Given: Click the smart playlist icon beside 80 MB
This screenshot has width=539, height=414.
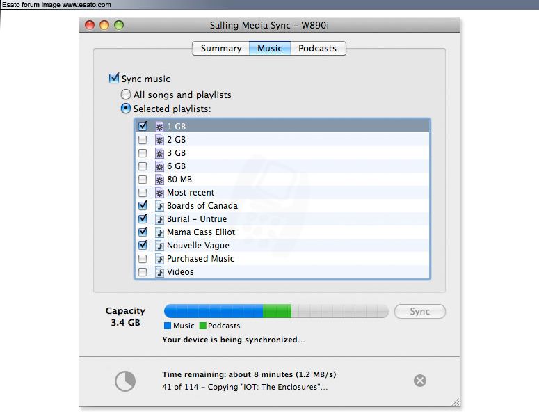Looking at the screenshot, I should point(159,180).
